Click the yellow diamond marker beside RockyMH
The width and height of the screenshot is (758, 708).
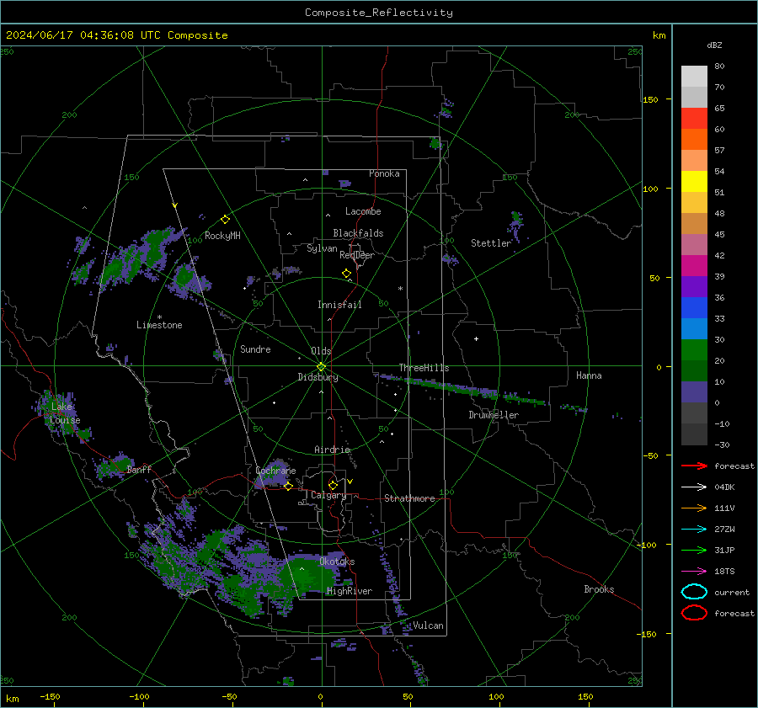(225, 220)
